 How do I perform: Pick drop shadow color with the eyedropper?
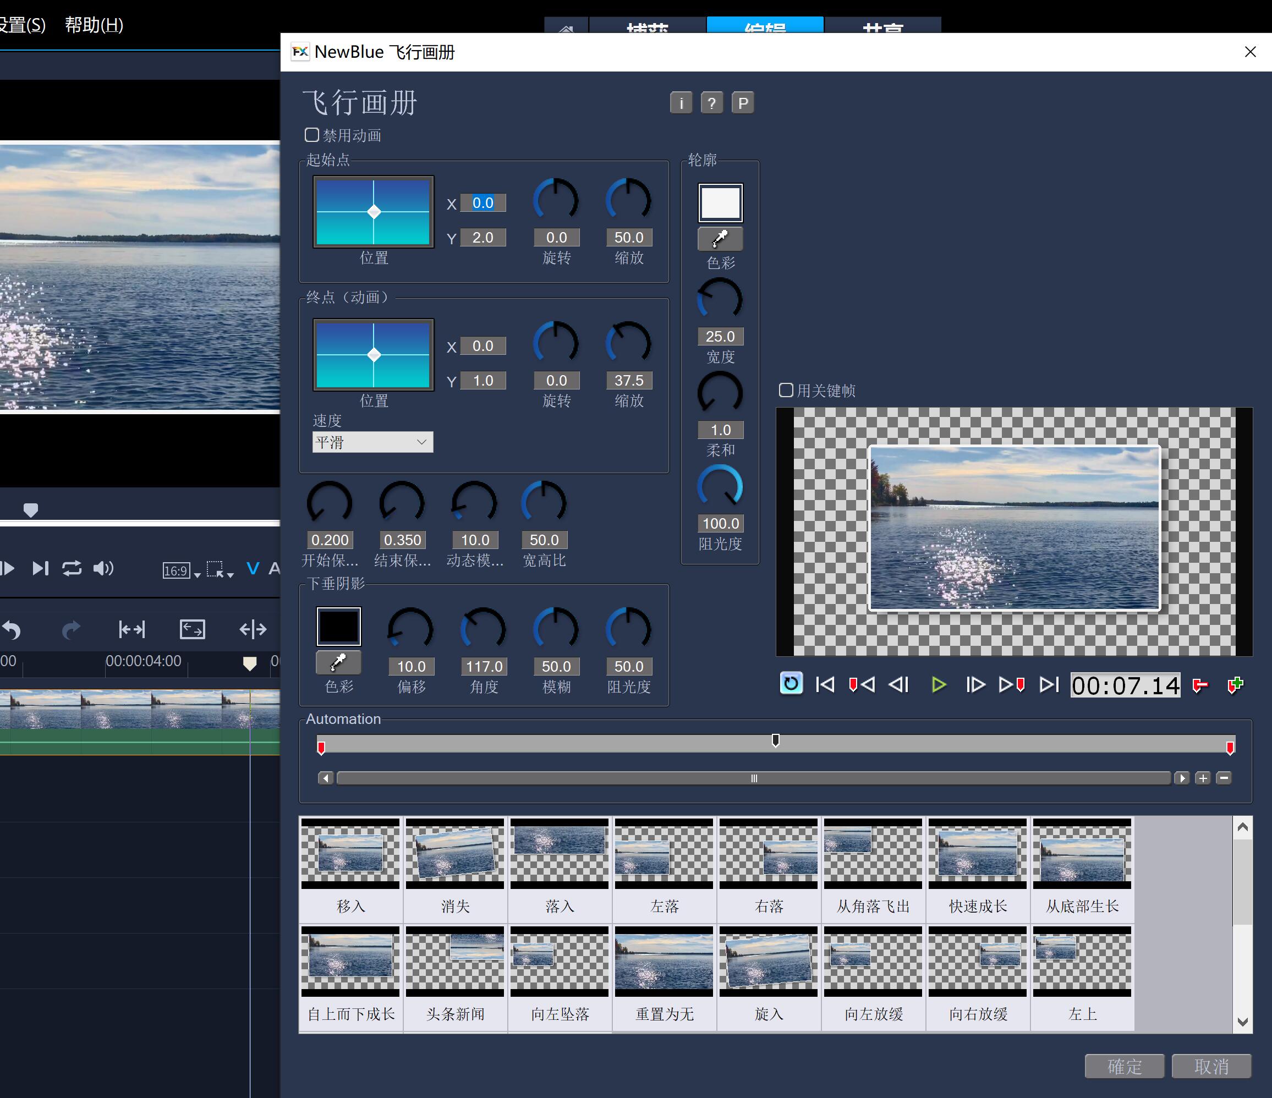point(338,662)
